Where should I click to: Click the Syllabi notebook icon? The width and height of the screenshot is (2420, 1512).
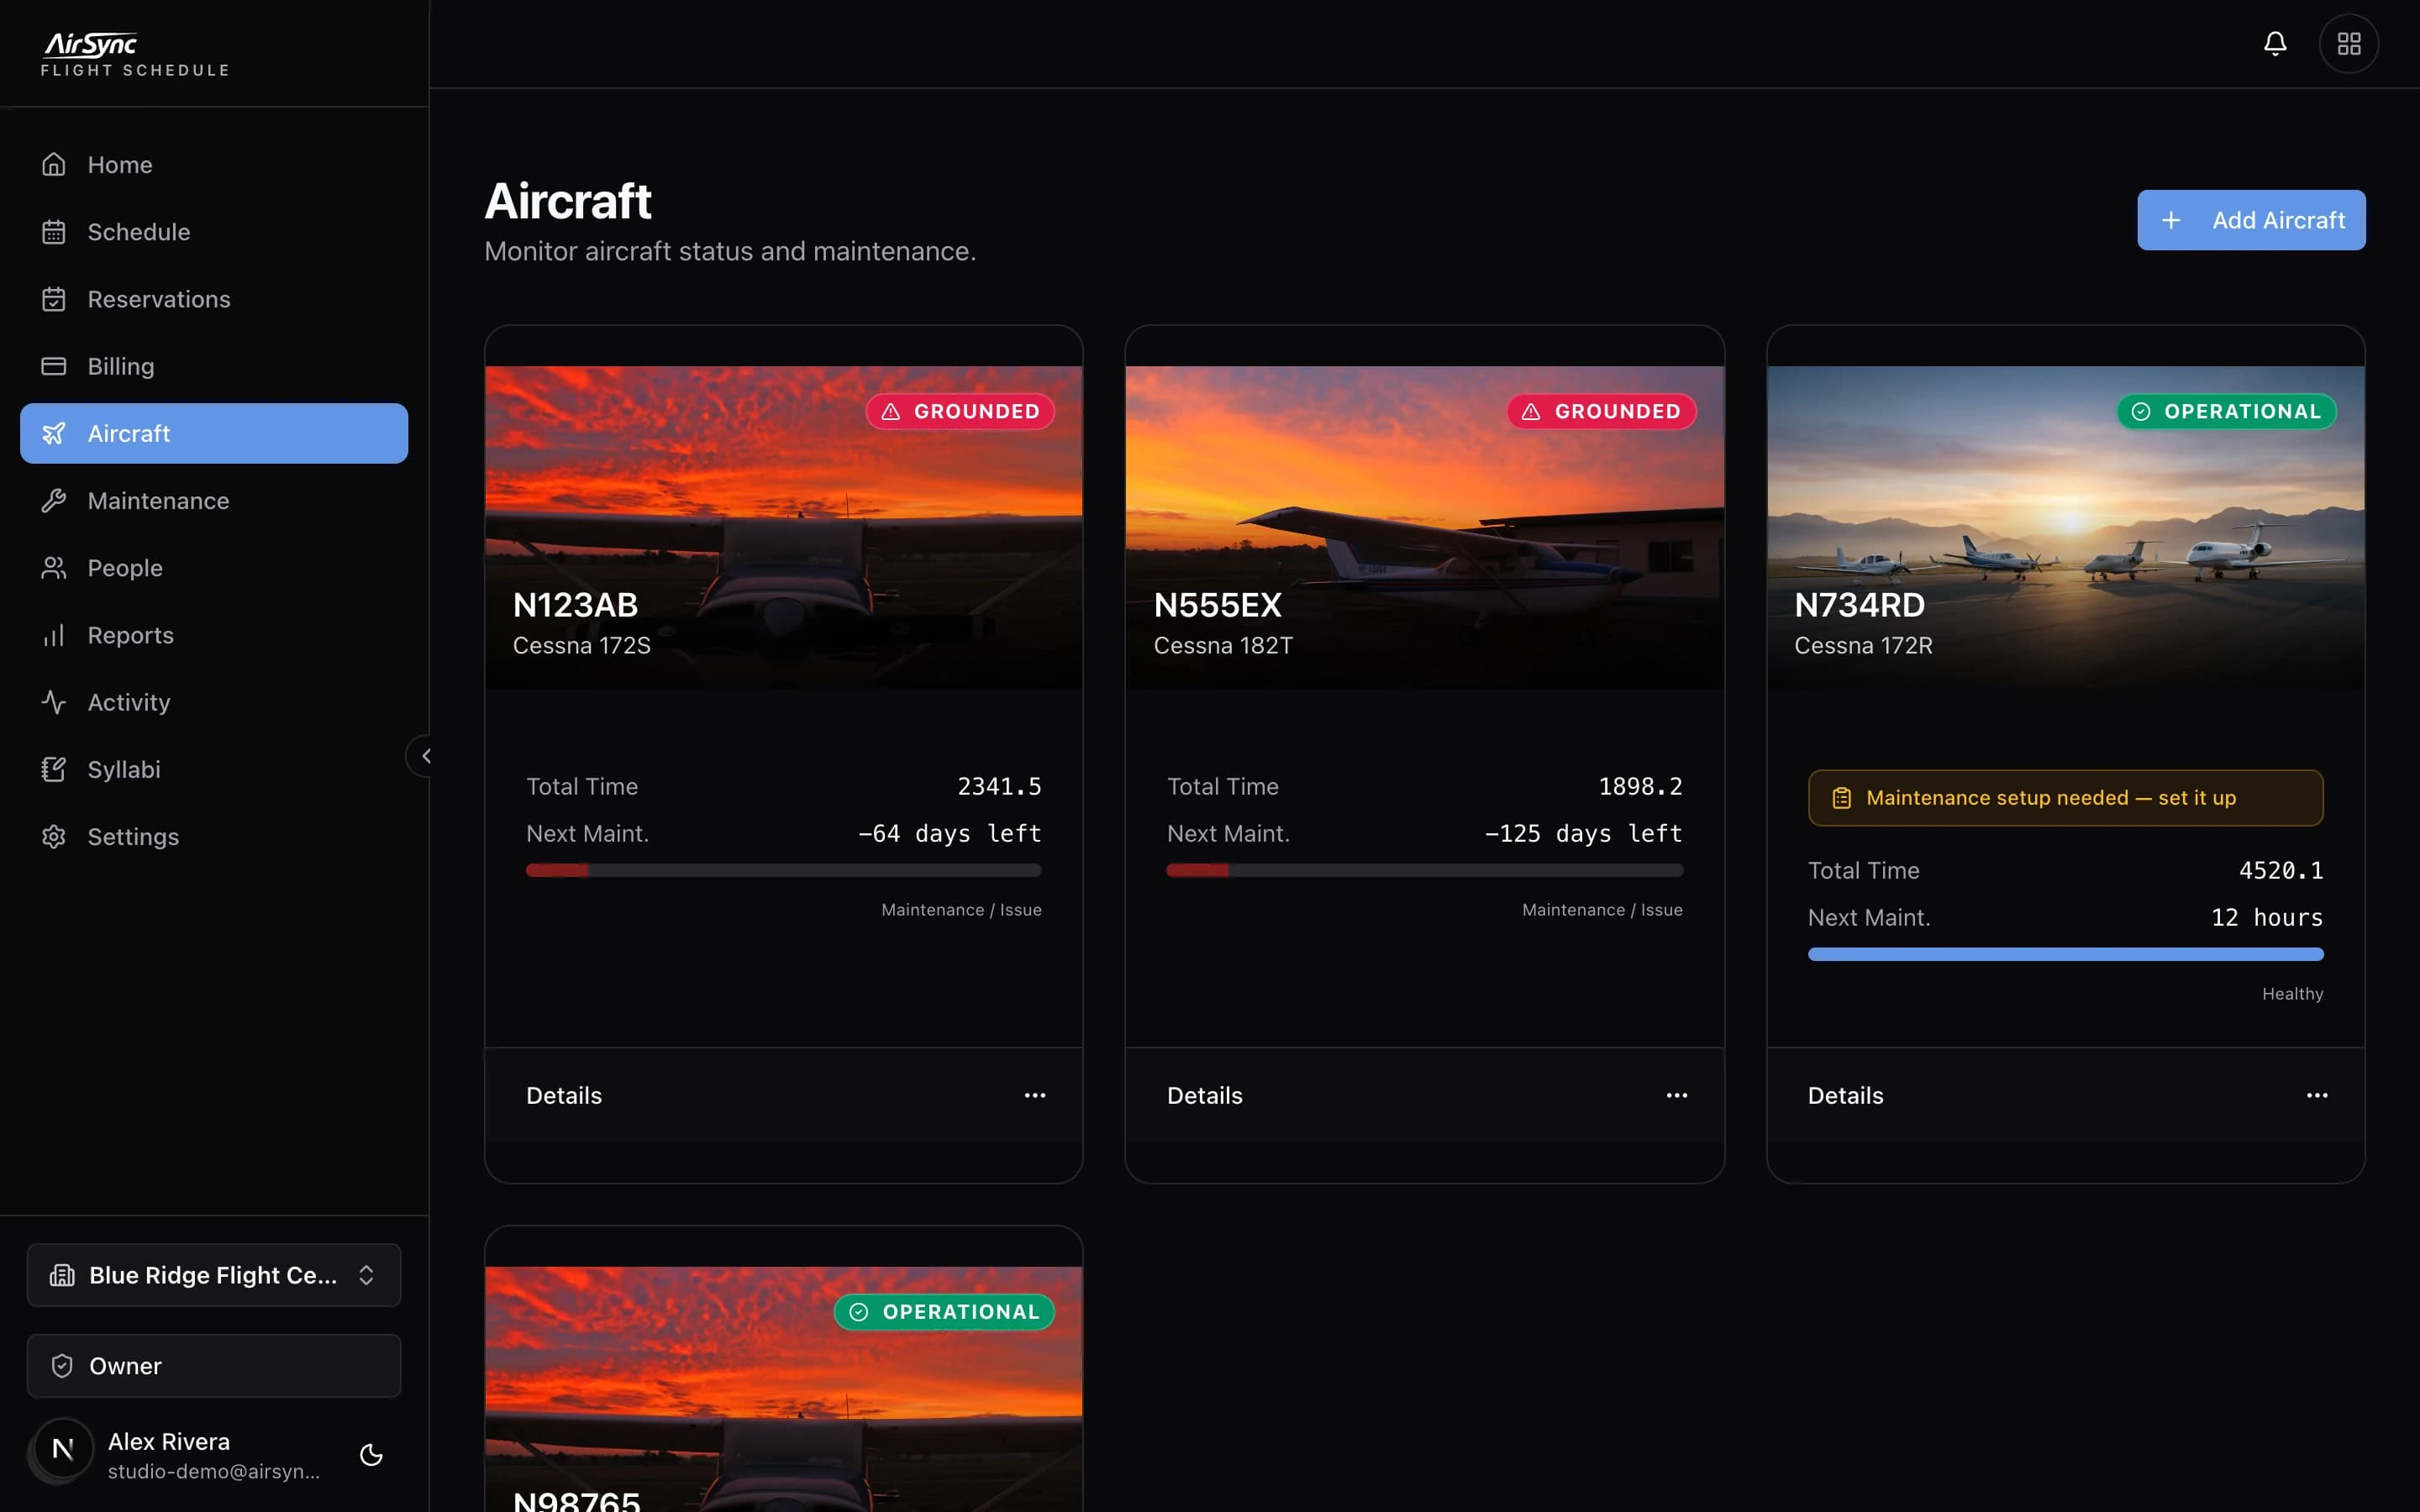pyautogui.click(x=54, y=769)
